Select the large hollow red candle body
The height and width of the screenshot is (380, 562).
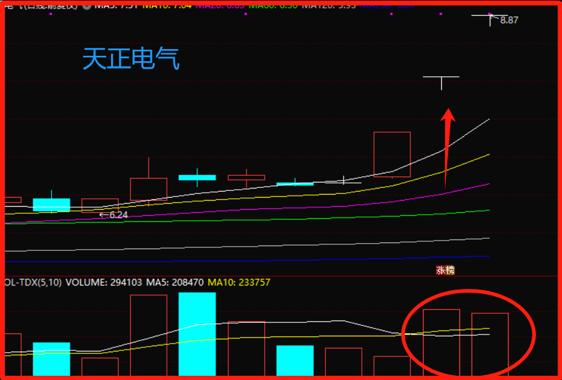[x=392, y=154]
